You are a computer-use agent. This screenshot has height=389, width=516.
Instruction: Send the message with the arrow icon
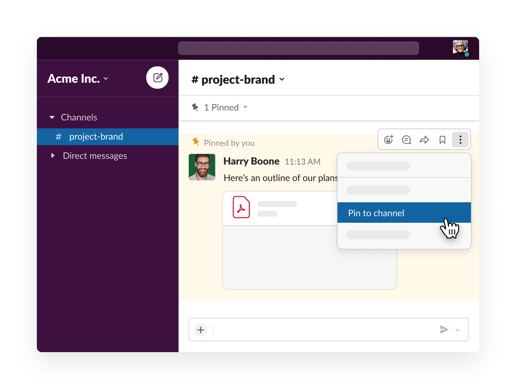(444, 330)
